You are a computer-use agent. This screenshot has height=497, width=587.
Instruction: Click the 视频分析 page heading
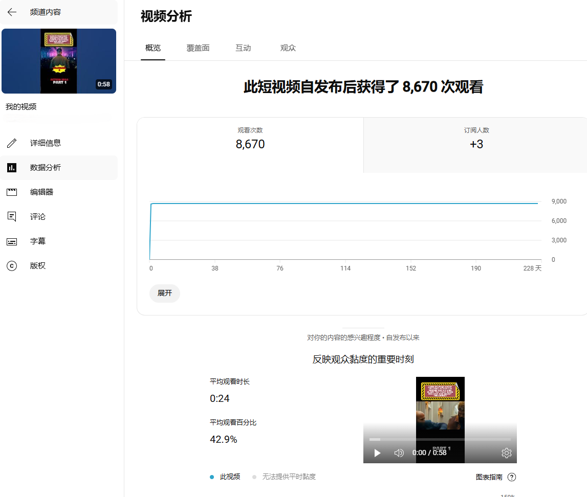click(x=166, y=16)
